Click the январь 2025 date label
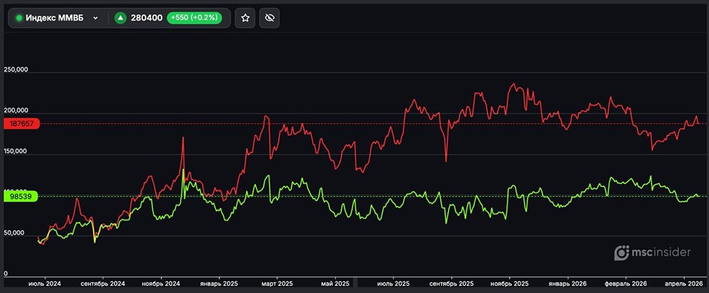 click(220, 282)
